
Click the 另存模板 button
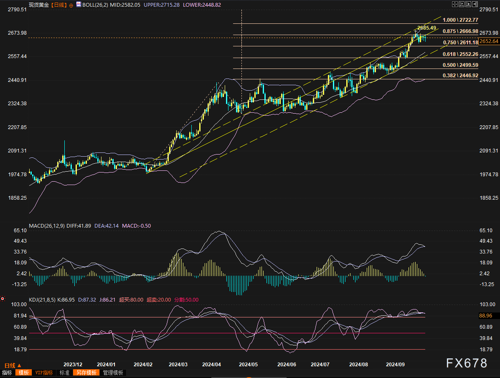tap(86, 373)
